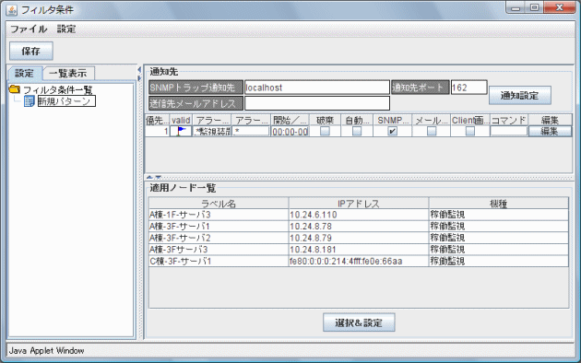Click the IPアドレス column header

(359, 203)
